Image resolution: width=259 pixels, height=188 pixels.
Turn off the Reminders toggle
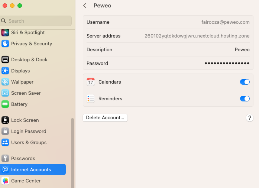(245, 98)
